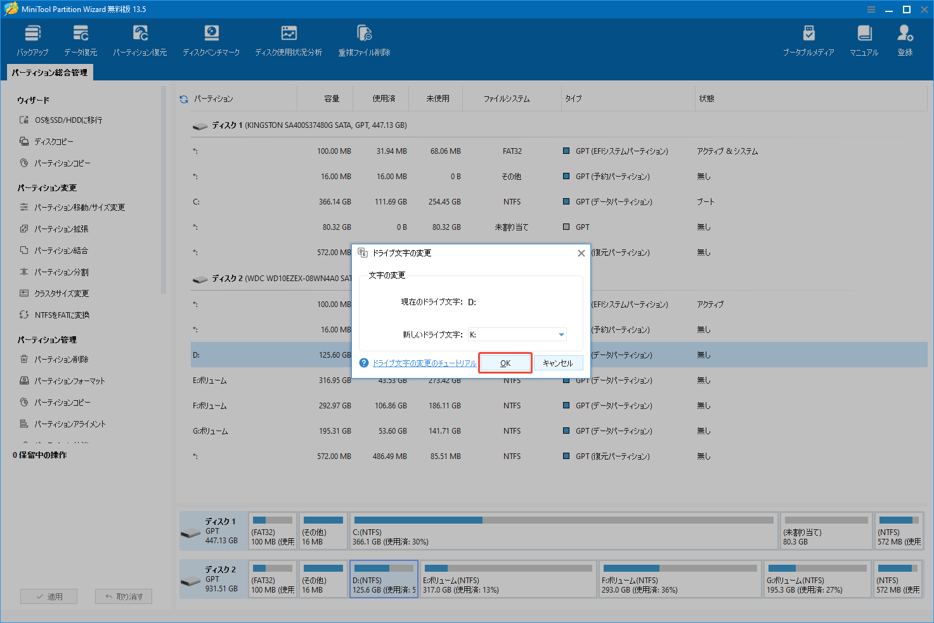The height and width of the screenshot is (623, 934).
Task: Click the 適用 (Apply) button
Action: [49, 596]
